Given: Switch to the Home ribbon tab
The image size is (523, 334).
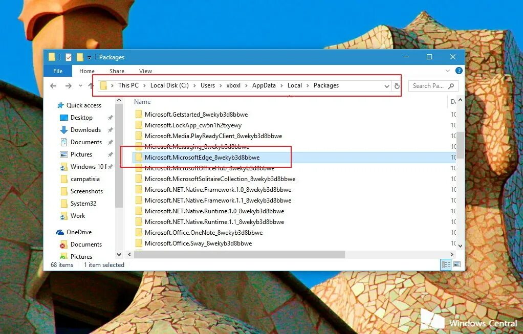Looking at the screenshot, I should 86,71.
